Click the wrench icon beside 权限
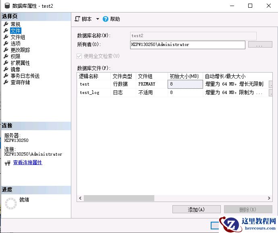This screenshot has width=278, height=233. click(x=6, y=56)
